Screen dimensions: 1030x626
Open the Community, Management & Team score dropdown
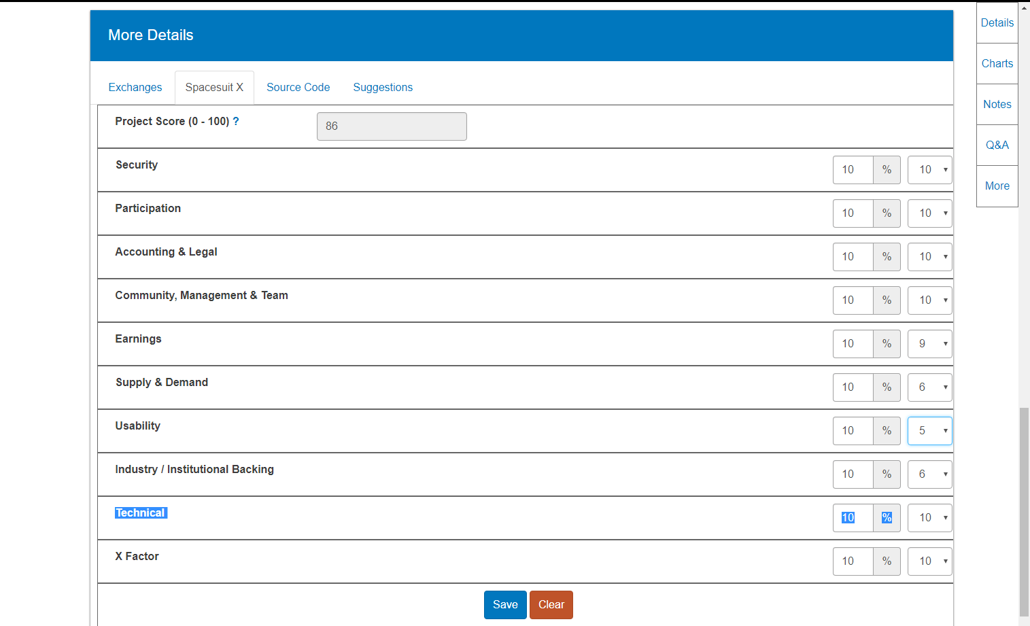click(x=929, y=300)
